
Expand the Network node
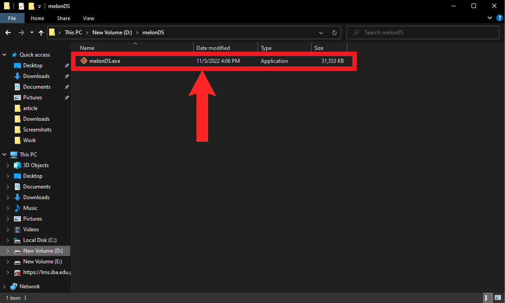[4, 287]
